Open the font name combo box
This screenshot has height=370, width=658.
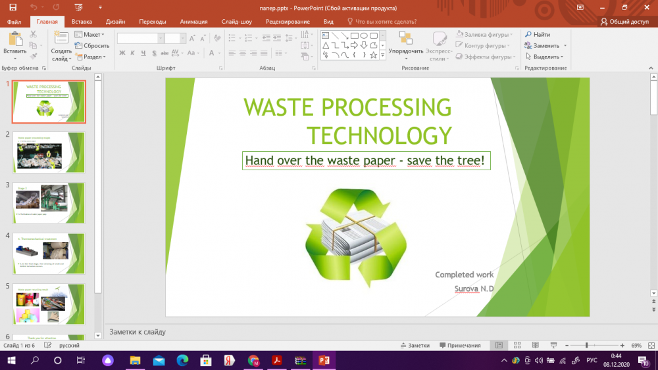click(x=140, y=39)
